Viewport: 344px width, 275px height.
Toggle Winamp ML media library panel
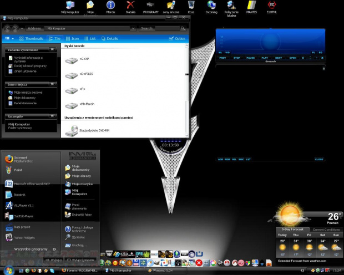(220, 53)
